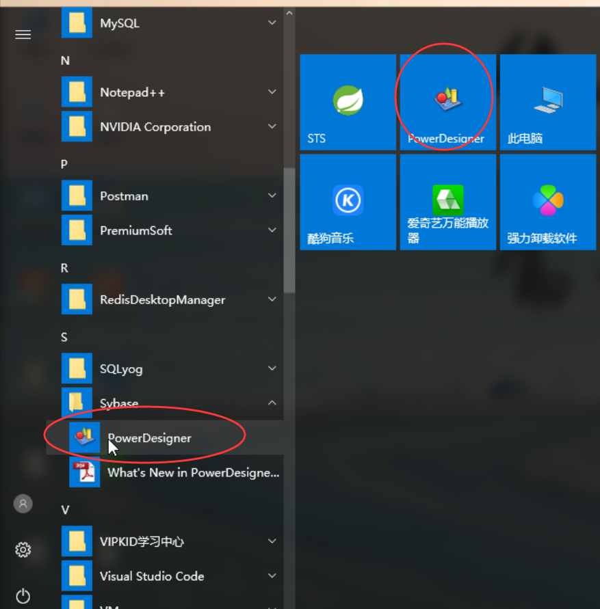Screen dimensions: 600x609
Task: Click the NVIDIA Corporation folder icon
Action: point(77,126)
